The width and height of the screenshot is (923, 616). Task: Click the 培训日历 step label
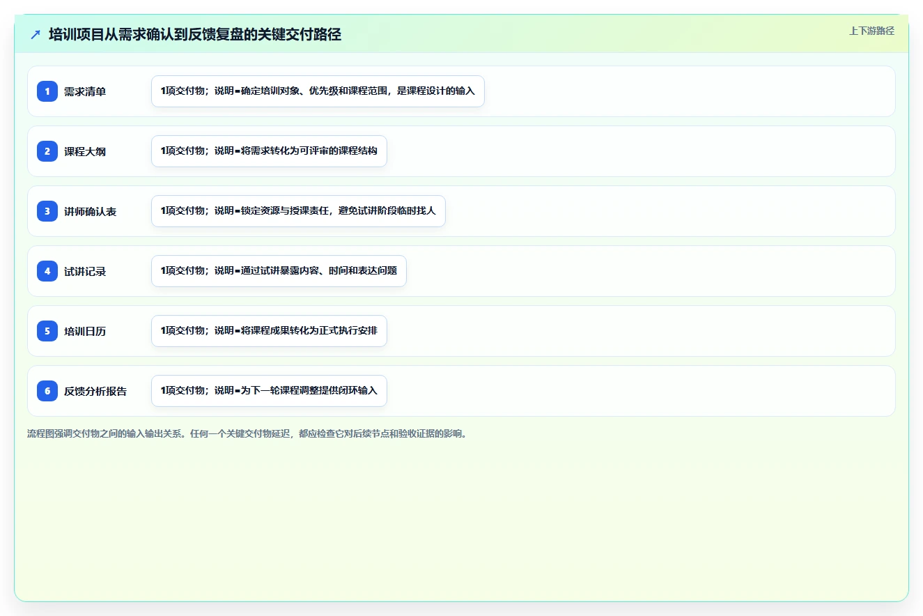[85, 331]
